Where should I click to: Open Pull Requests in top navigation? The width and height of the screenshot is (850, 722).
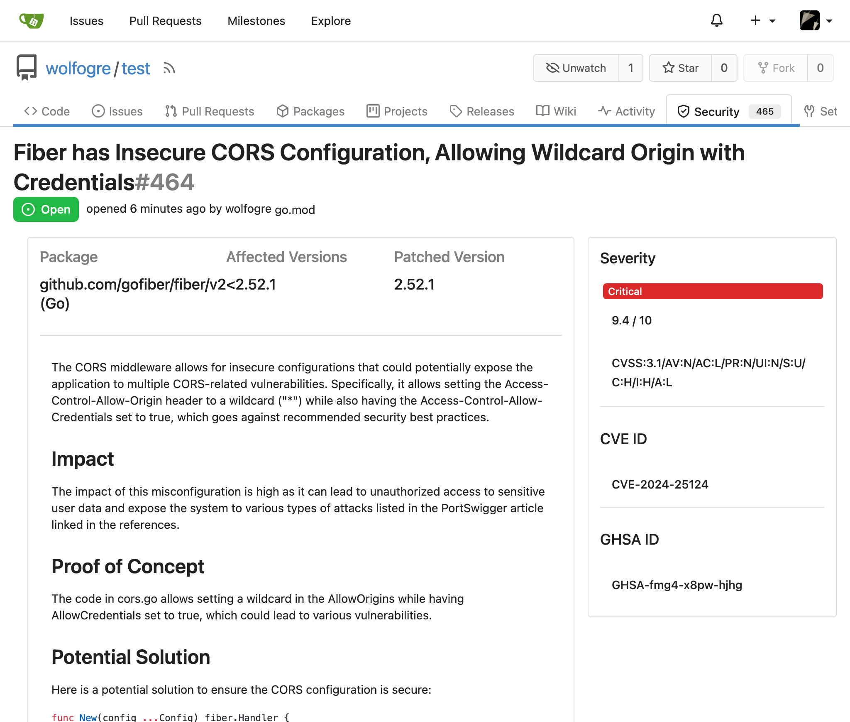pyautogui.click(x=165, y=21)
